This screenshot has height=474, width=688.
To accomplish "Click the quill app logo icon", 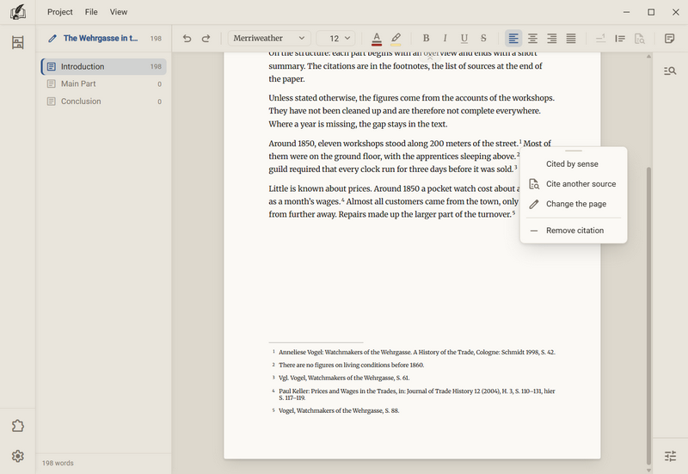I will coord(17,12).
